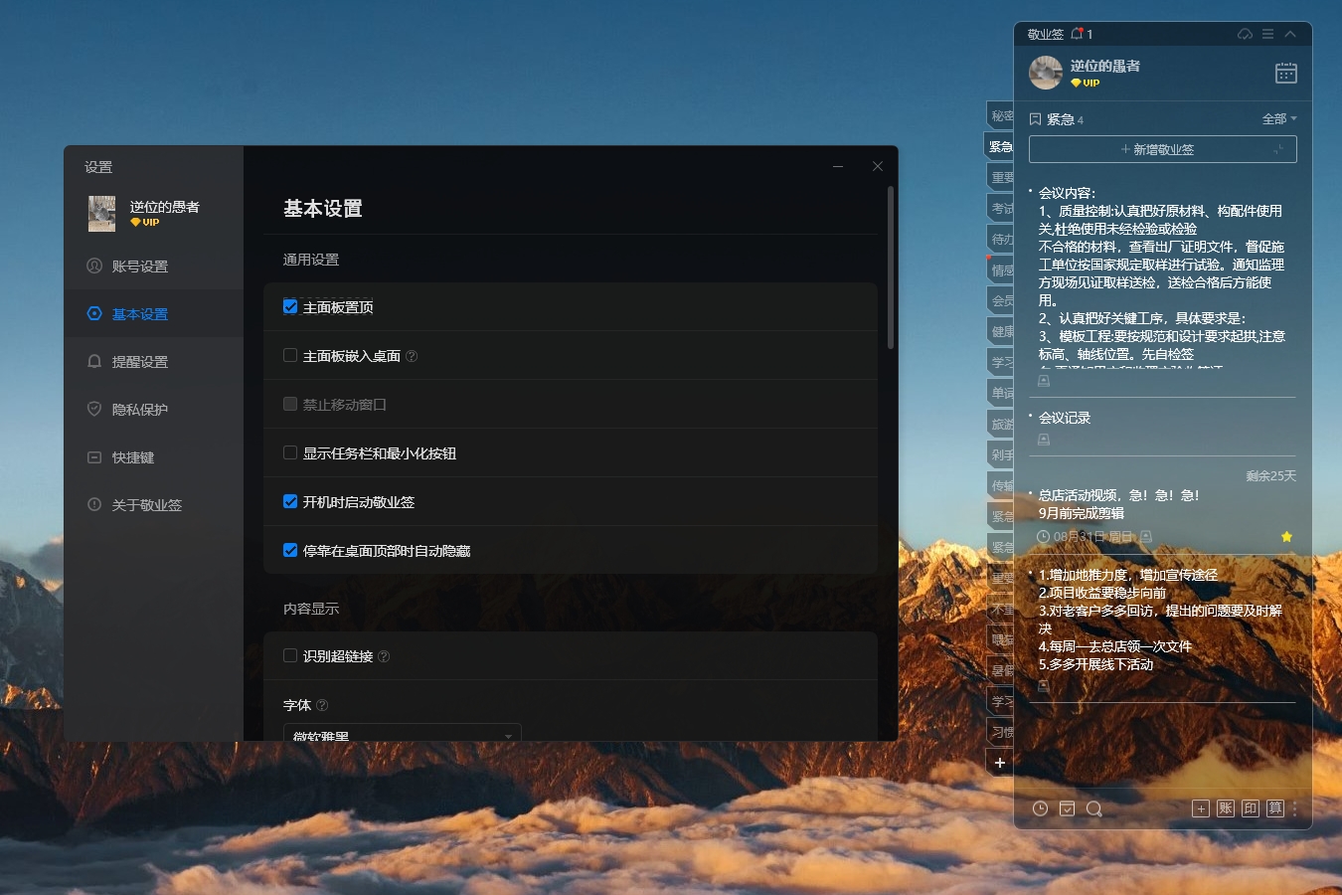
Task: Switch to the 情感 category tab
Action: (x=1001, y=269)
